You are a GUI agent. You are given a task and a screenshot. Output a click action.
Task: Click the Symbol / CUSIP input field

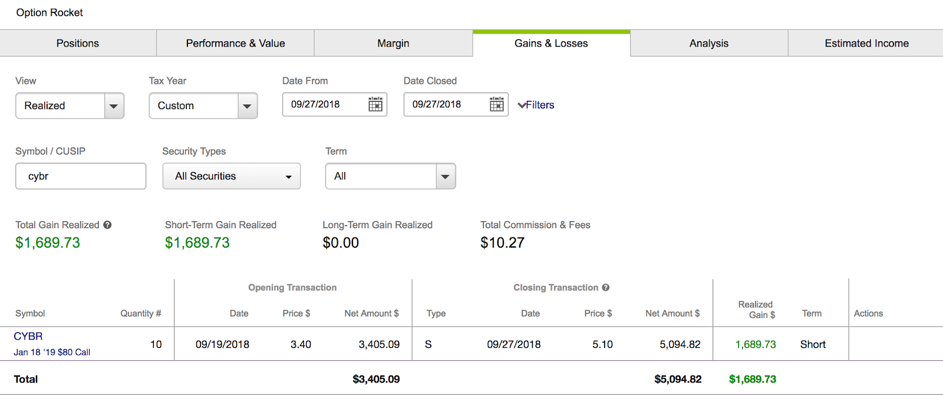pos(81,176)
